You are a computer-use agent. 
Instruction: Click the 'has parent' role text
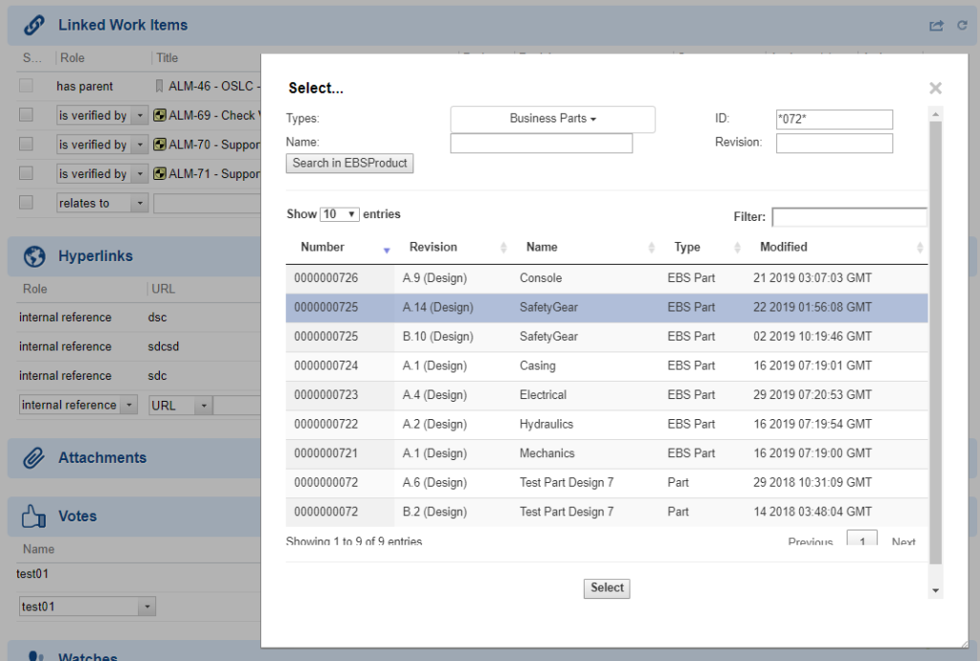(x=84, y=86)
